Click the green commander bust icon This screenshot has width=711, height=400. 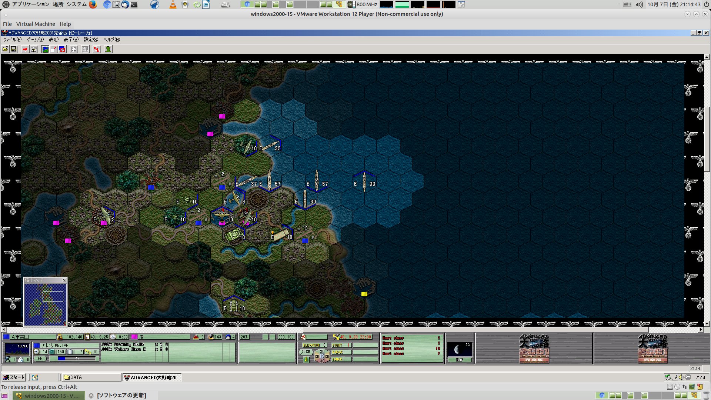(108, 49)
